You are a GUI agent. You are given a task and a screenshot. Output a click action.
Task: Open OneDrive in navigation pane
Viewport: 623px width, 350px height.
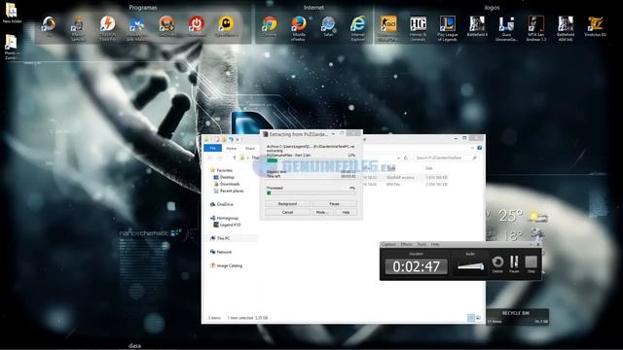222,204
